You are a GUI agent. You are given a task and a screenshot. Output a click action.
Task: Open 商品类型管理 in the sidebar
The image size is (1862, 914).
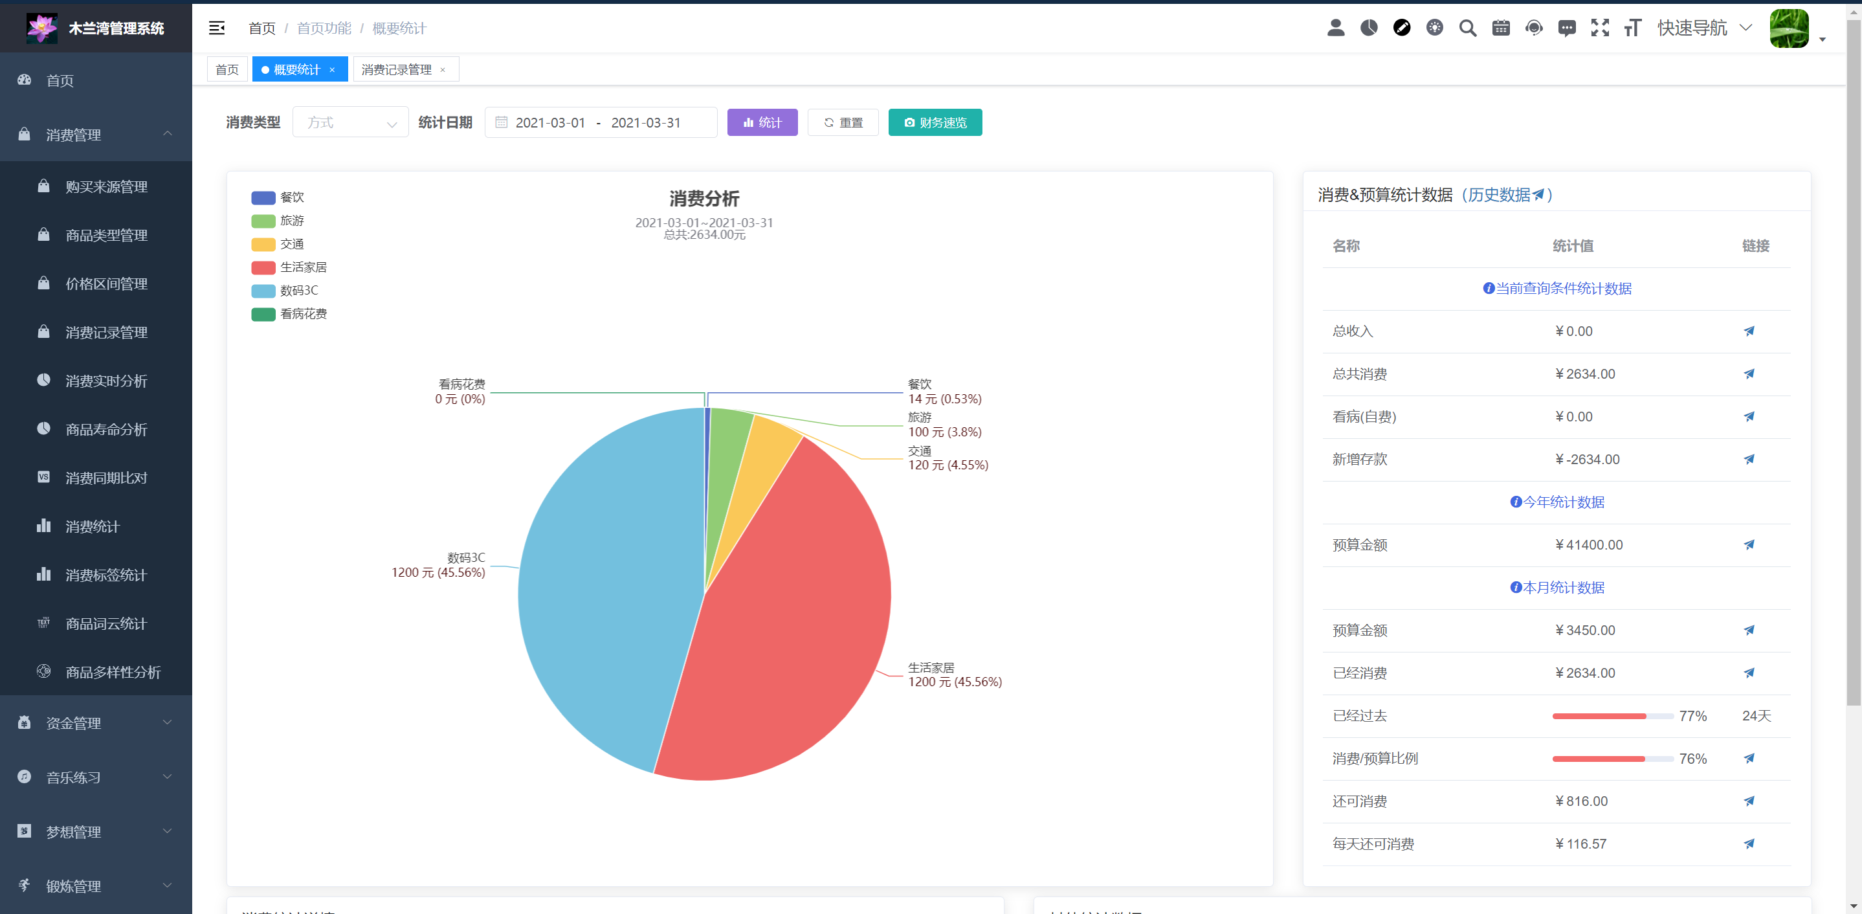[96, 234]
